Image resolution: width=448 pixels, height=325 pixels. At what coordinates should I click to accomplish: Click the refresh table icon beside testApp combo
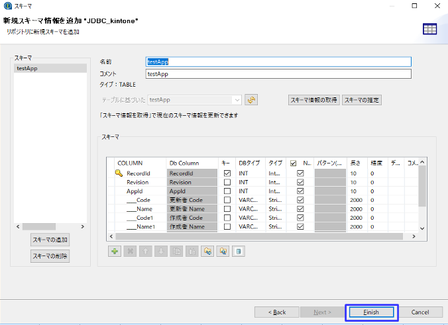pyautogui.click(x=251, y=100)
